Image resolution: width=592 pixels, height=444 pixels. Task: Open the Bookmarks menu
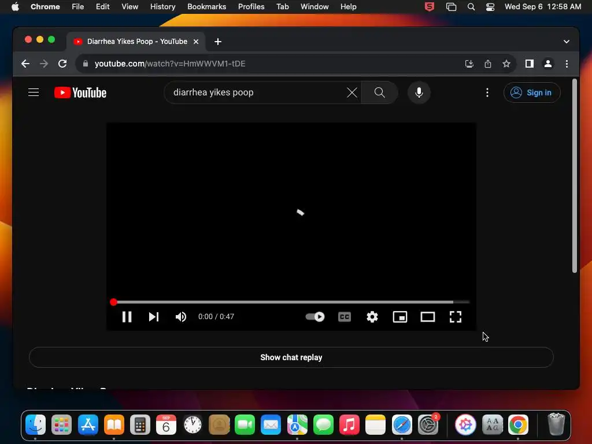point(206,7)
